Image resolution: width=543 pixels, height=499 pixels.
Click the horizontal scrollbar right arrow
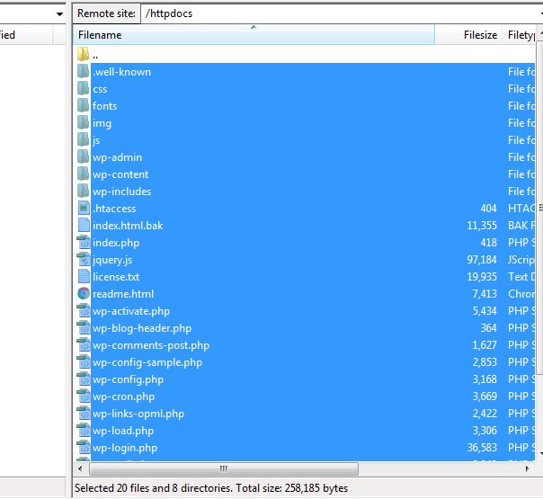pyautogui.click(x=528, y=468)
